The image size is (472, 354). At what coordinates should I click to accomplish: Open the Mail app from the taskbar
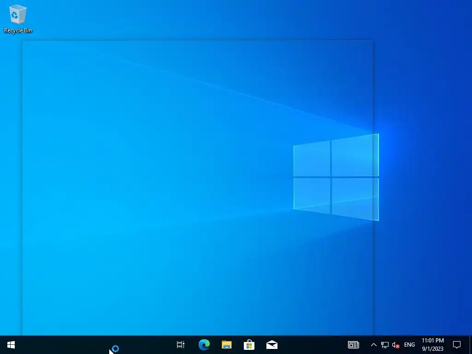point(272,345)
